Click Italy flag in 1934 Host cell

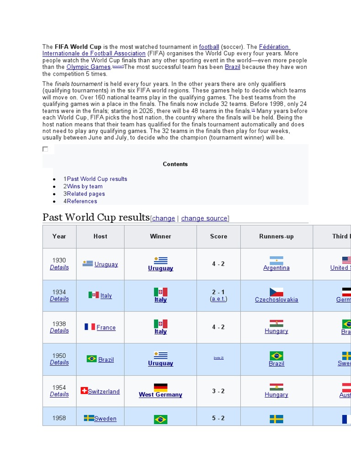pos(93,295)
